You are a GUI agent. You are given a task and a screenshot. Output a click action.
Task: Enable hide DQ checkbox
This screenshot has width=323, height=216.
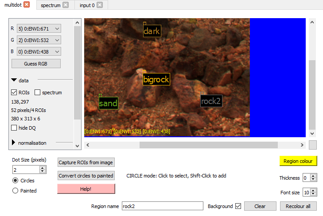tap(14, 127)
